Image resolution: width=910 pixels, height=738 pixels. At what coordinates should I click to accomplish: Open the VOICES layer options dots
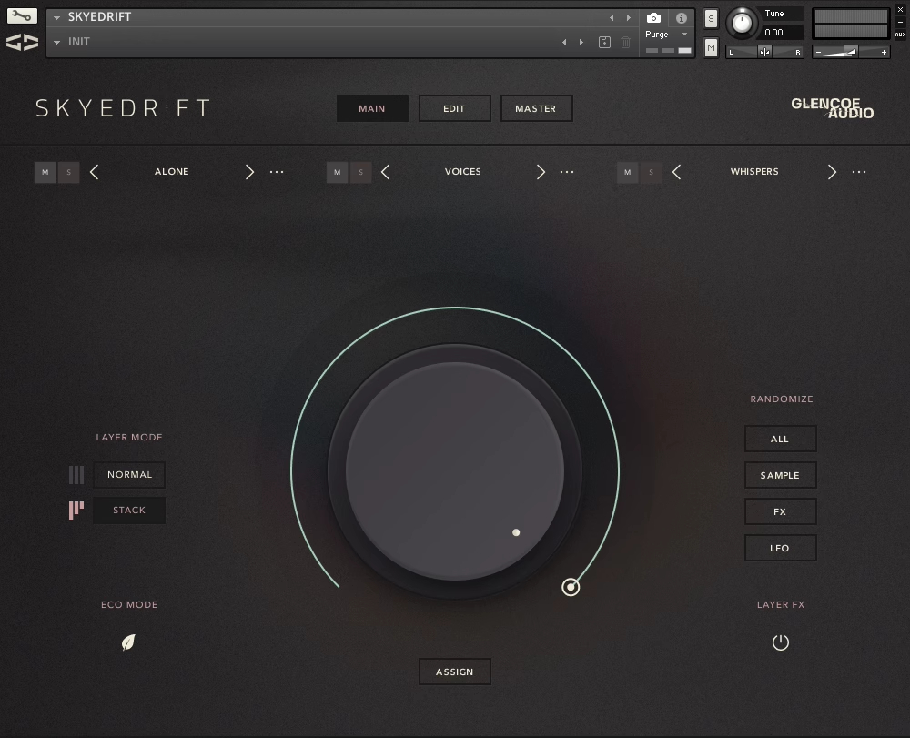567,172
